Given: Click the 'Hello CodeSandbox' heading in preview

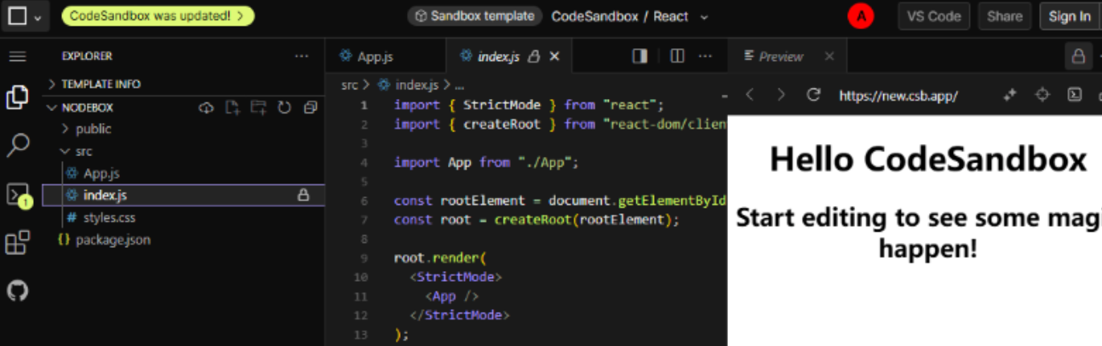Looking at the screenshot, I should click(x=927, y=159).
